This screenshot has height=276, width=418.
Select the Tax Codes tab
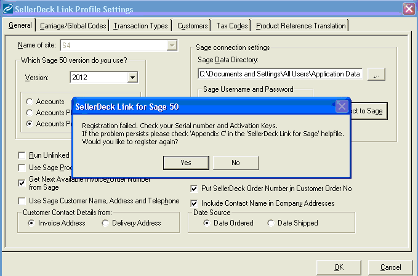(x=232, y=26)
